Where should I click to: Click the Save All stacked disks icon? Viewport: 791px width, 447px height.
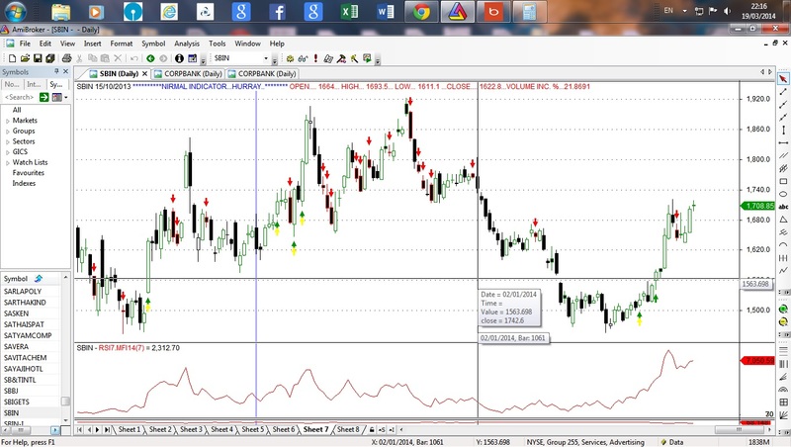tap(50, 58)
